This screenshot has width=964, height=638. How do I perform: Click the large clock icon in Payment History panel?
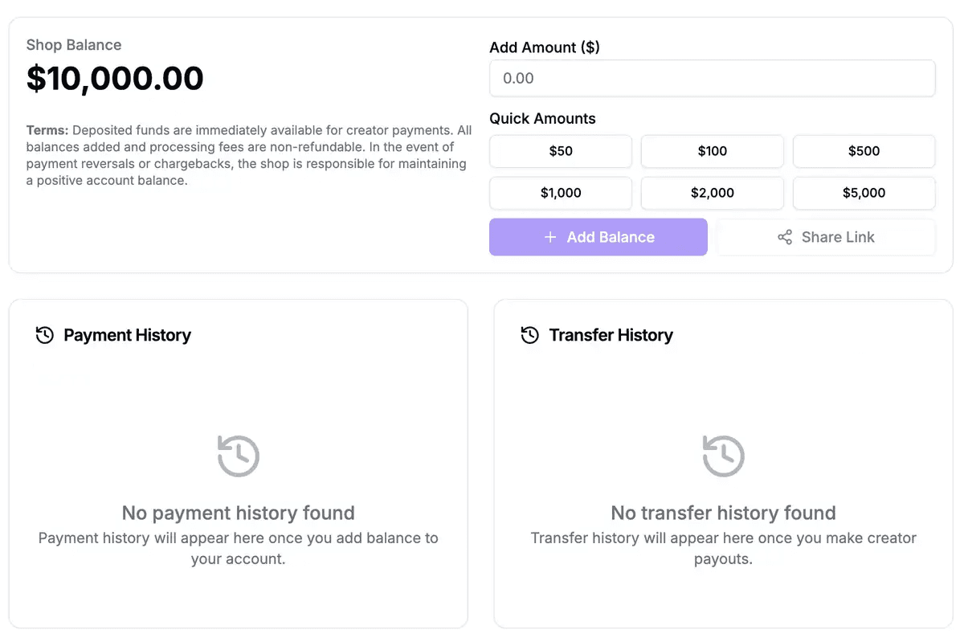[238, 456]
